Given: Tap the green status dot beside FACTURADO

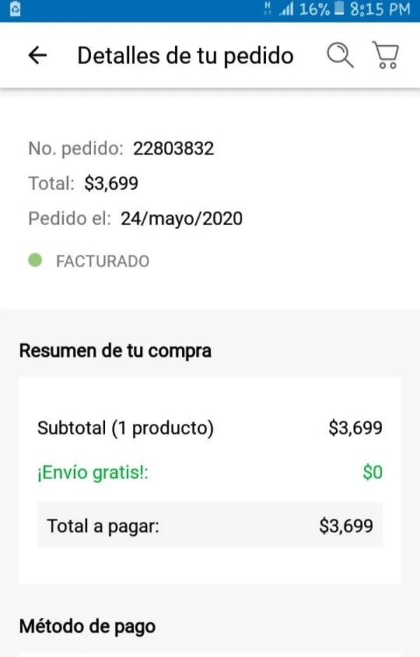Looking at the screenshot, I should (x=35, y=261).
